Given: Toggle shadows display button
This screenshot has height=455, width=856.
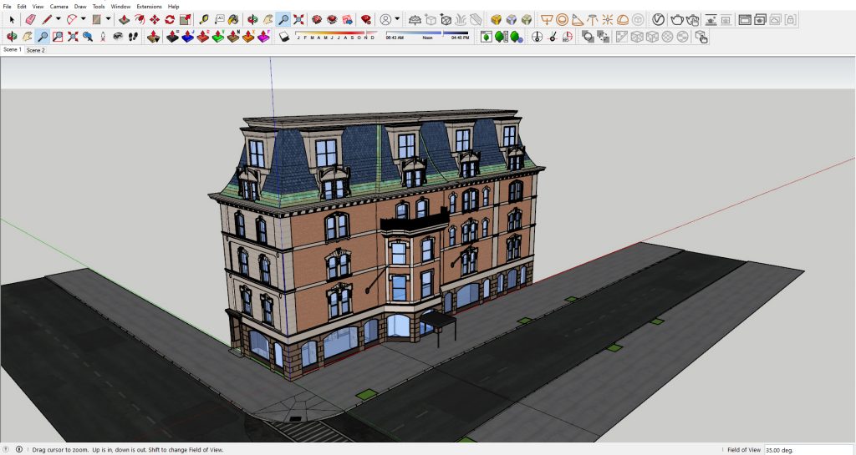Looking at the screenshot, I should pos(284,37).
